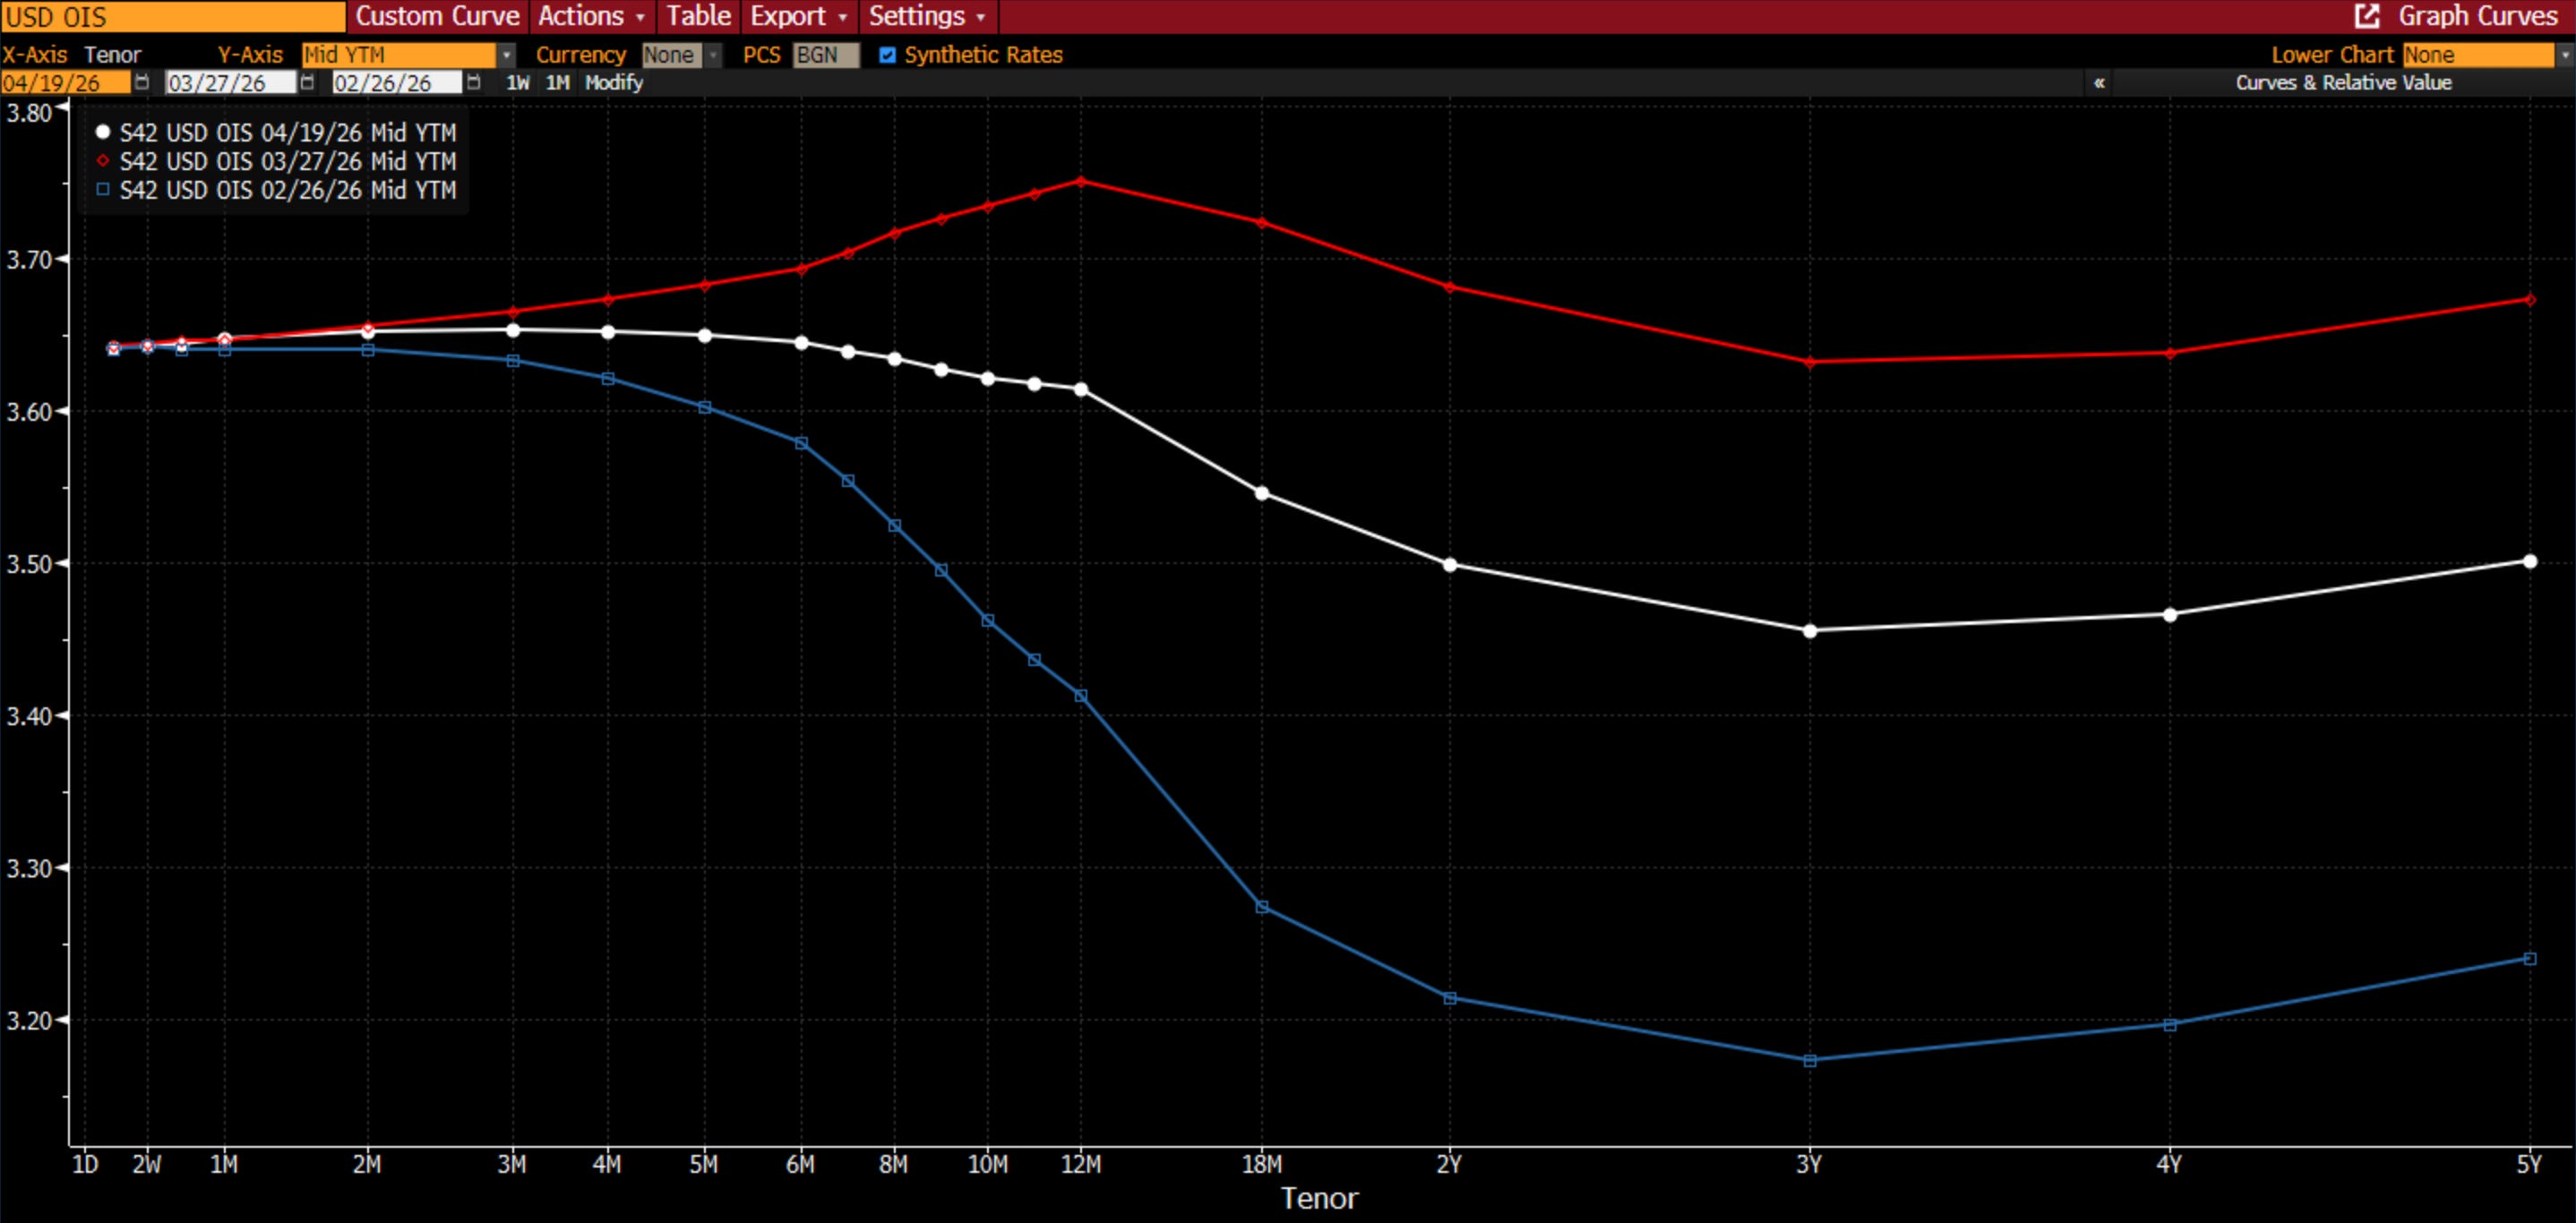
Task: Open the Currency None dropdown
Action: point(713,55)
